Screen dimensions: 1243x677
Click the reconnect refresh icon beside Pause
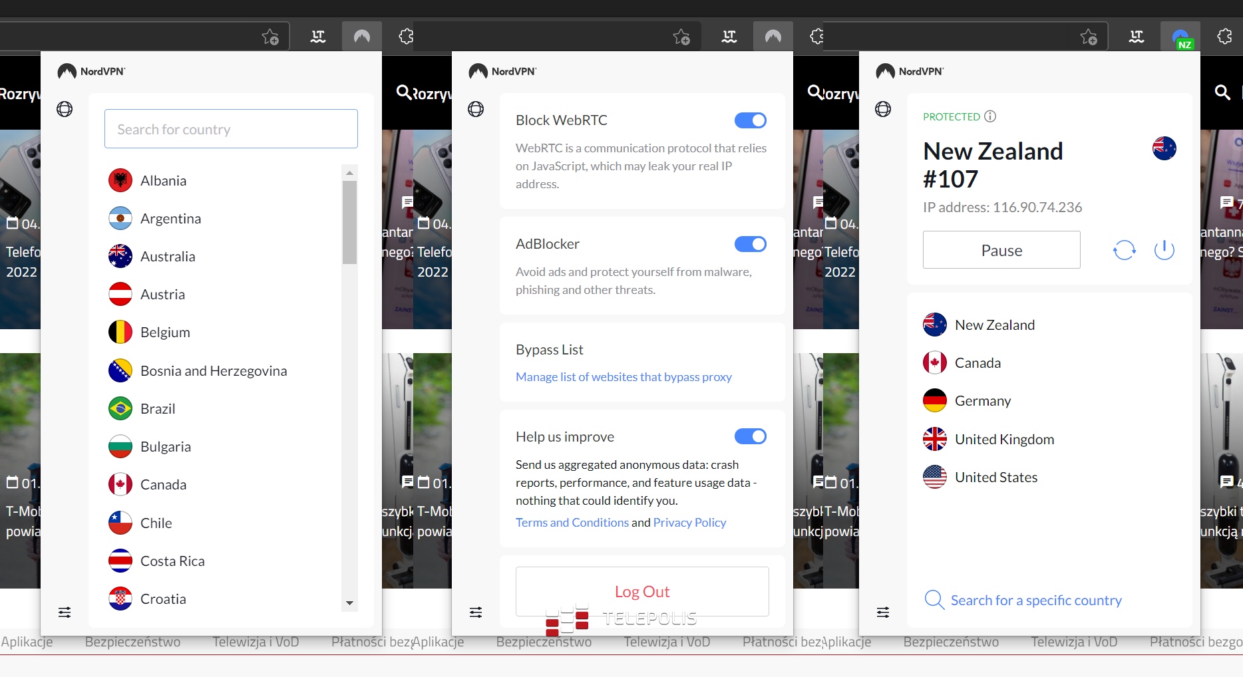click(1124, 250)
